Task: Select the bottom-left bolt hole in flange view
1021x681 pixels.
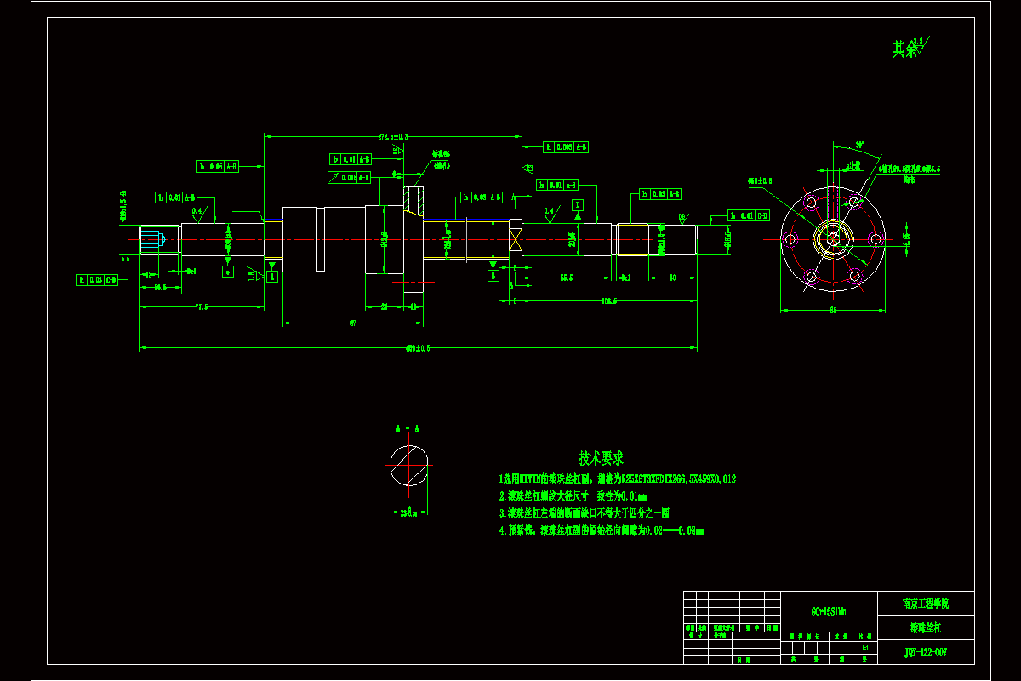Action: point(812,276)
